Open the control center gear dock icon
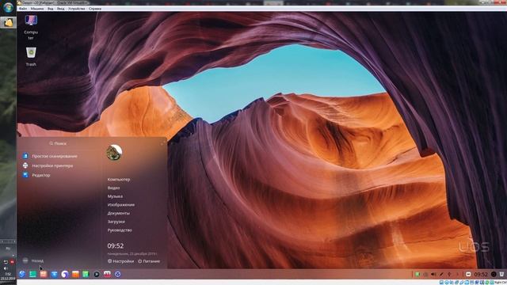This screenshot has width=507, height=285. [118, 275]
